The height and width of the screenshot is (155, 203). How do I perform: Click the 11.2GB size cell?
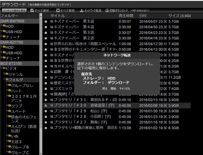click(174, 77)
